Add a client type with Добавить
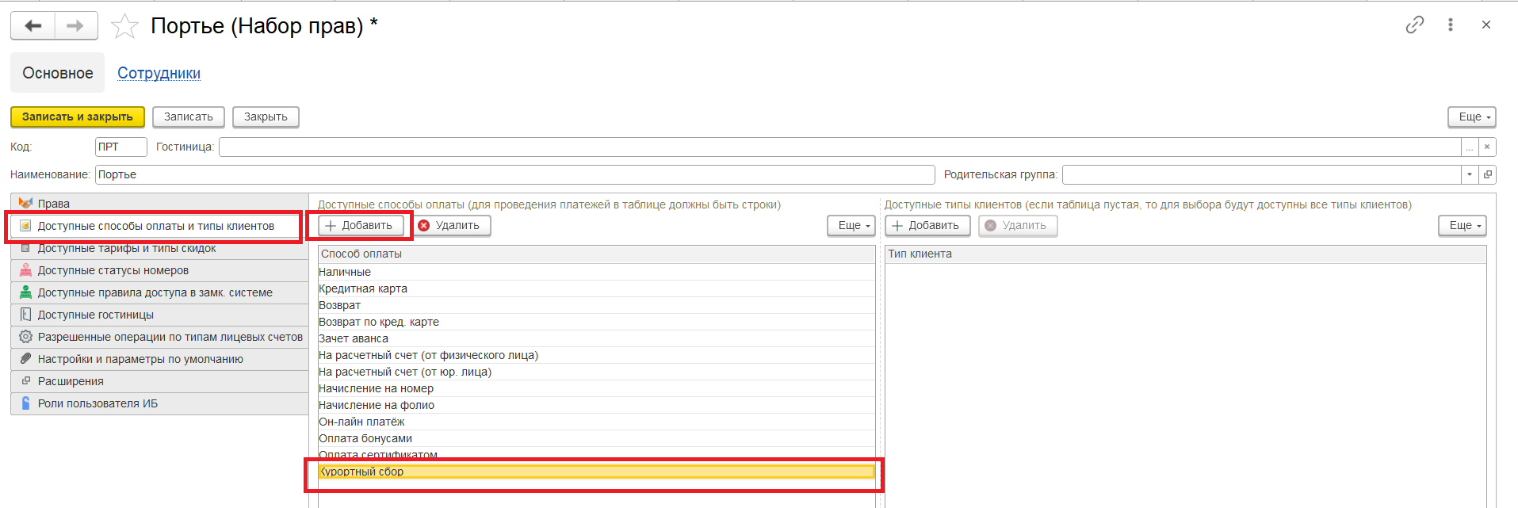The height and width of the screenshot is (508, 1518). click(x=927, y=225)
